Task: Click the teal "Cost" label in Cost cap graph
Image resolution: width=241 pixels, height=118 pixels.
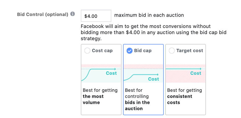Action: (111, 73)
